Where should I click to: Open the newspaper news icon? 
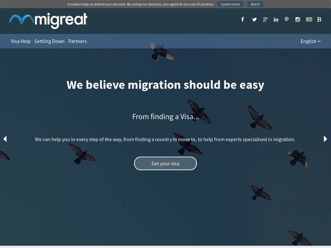309,19
